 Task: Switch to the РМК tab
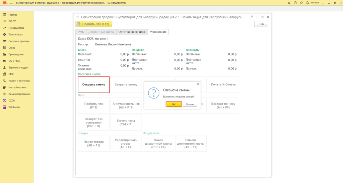[x=81, y=32]
